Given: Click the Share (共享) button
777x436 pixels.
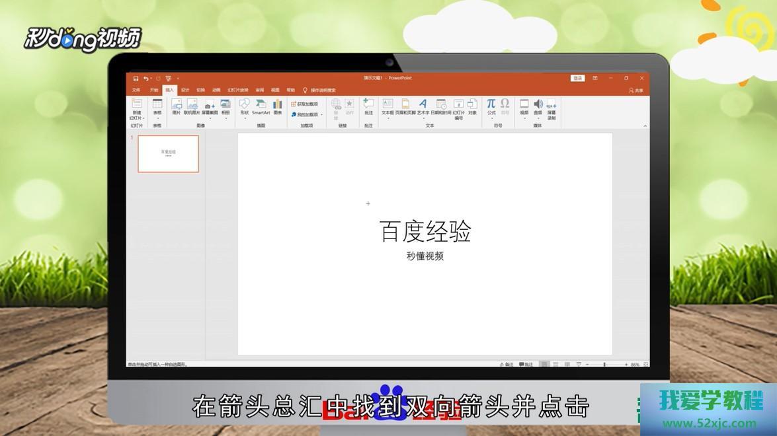Looking at the screenshot, I should point(635,91).
